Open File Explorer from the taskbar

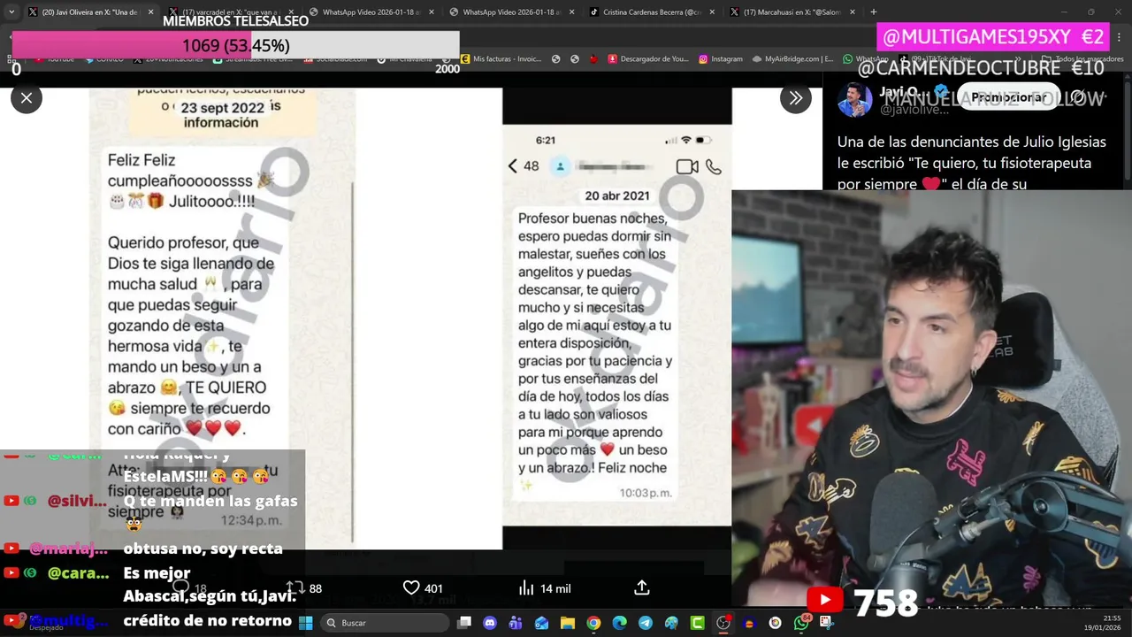point(568,623)
